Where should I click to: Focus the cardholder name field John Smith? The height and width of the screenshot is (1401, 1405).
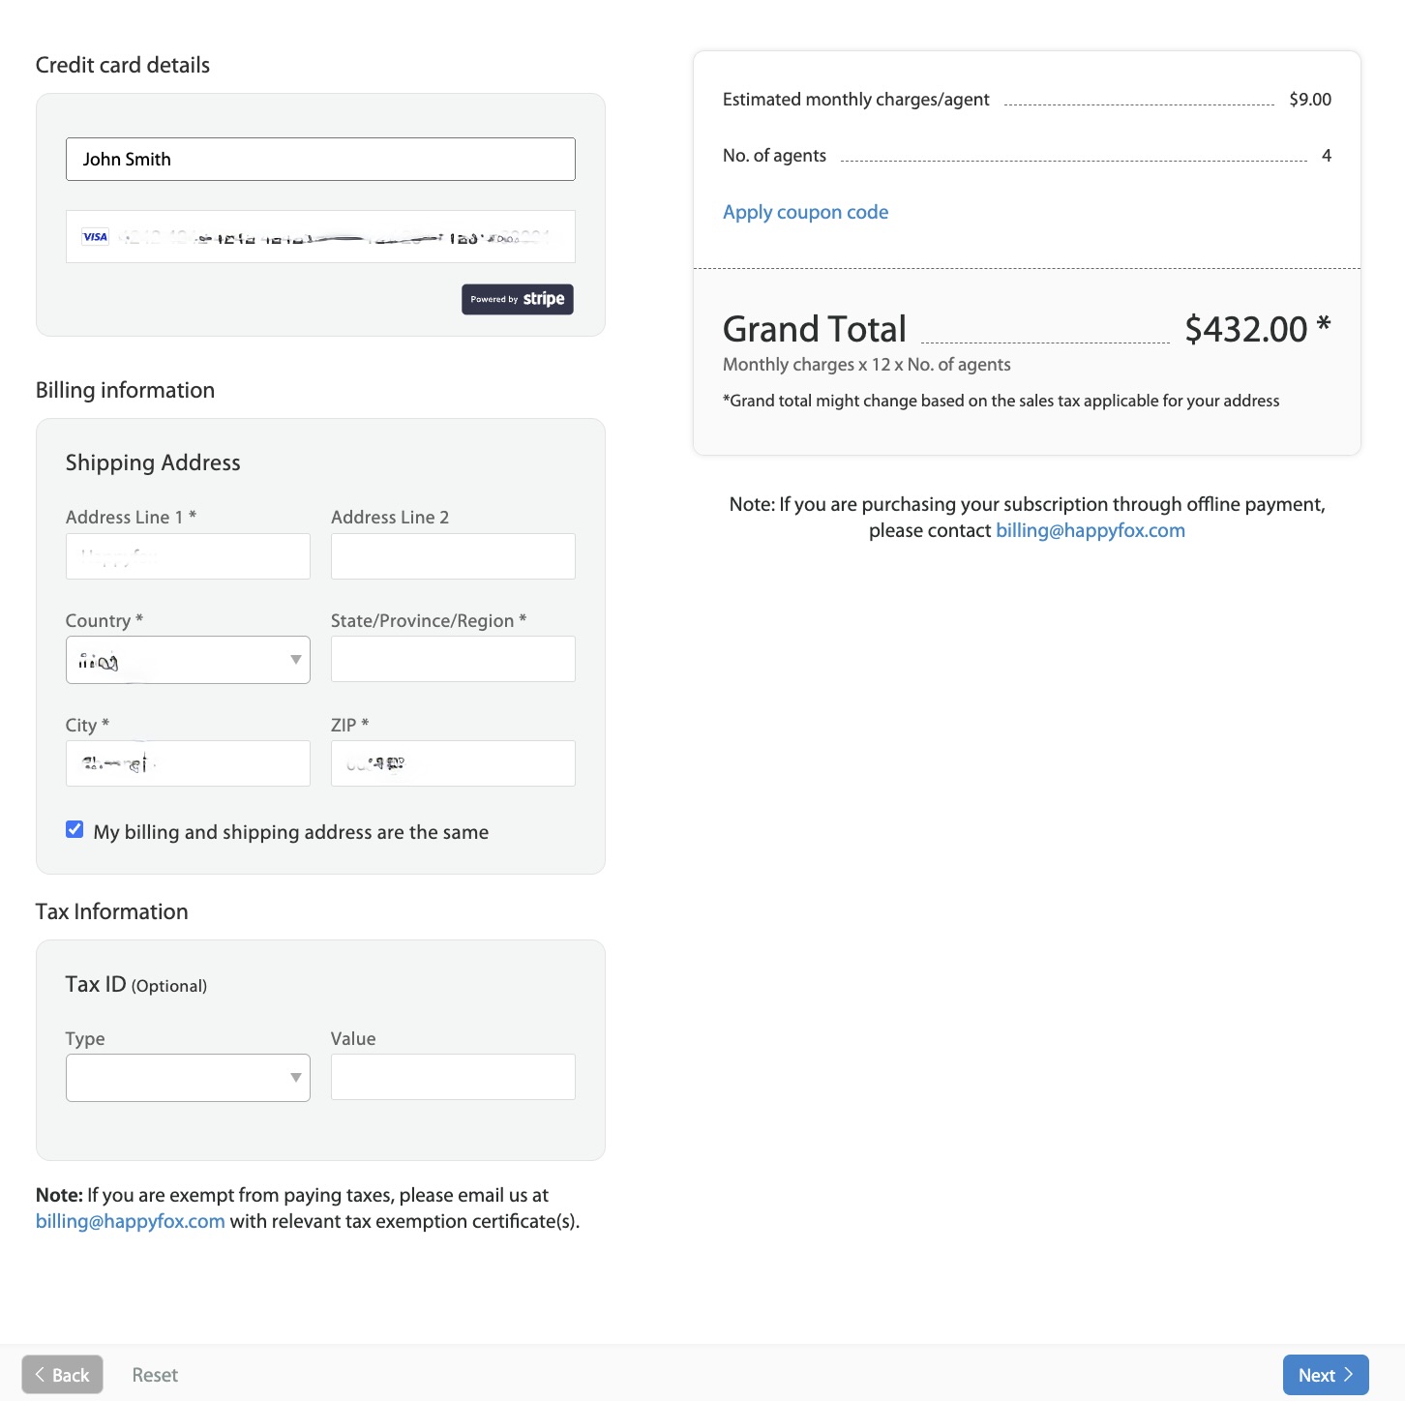pos(320,159)
